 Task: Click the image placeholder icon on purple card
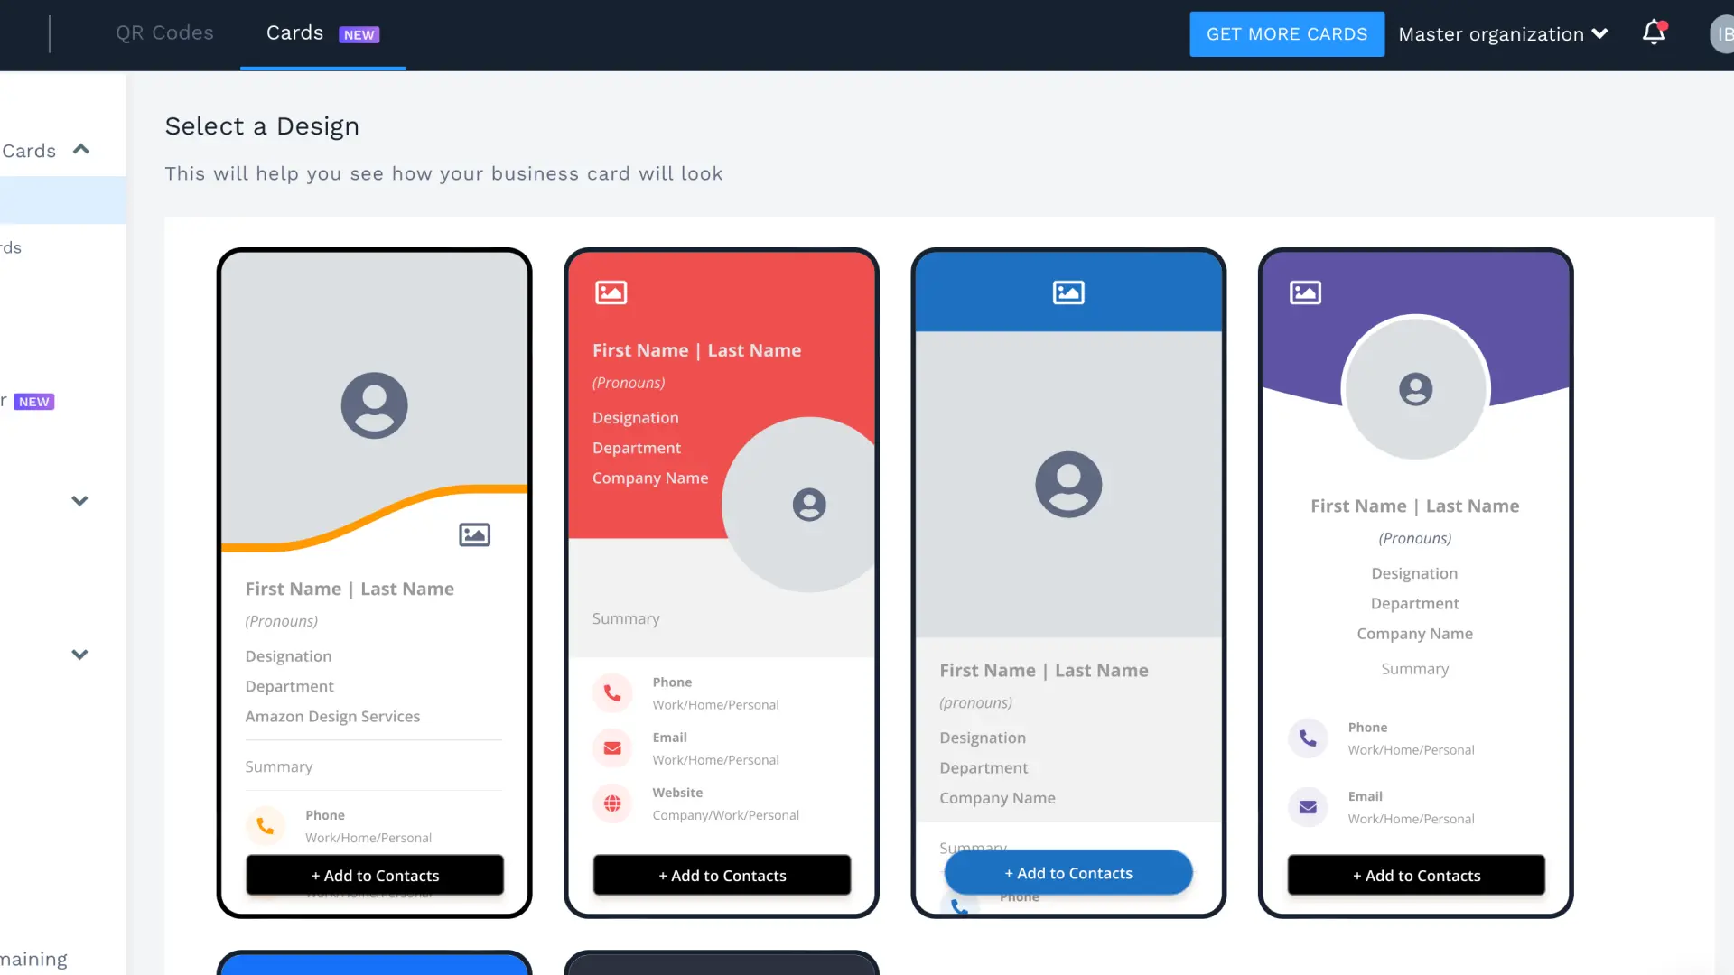coord(1305,292)
